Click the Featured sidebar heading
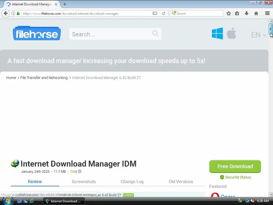This screenshot has width=273, height=205. pos(218,186)
